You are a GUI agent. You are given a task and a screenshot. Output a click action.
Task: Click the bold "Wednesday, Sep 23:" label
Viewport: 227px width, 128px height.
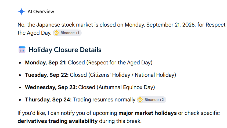[x=51, y=87]
